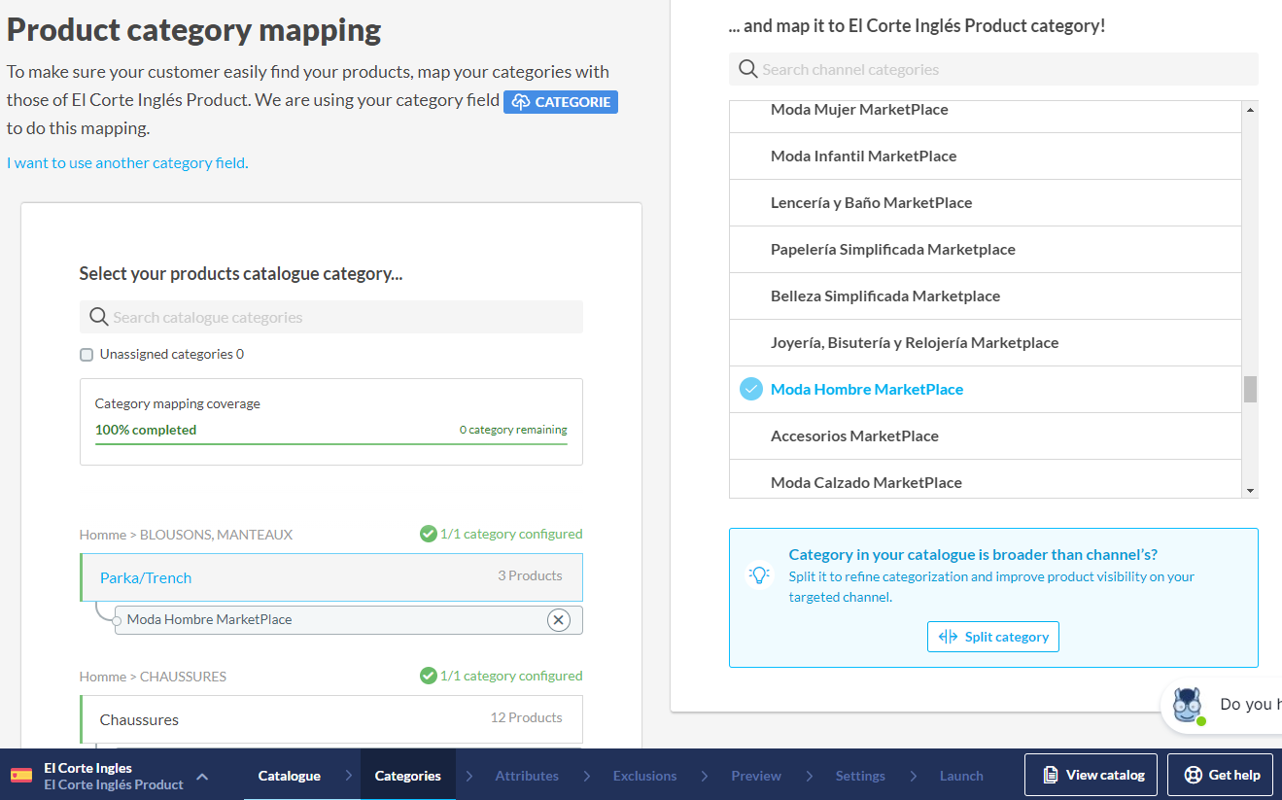
Task: Choose Papelería Simplificada Marketplace
Action: [x=986, y=250]
